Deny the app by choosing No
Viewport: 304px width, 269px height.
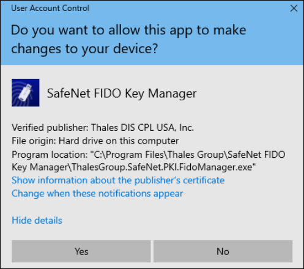[223, 251]
